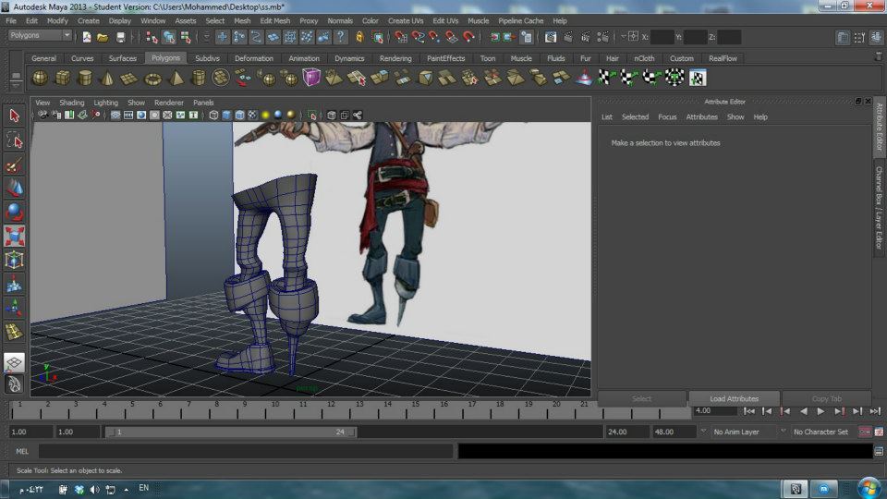887x499 pixels.
Task: Switch to single perspective view layout
Action: pos(14,362)
